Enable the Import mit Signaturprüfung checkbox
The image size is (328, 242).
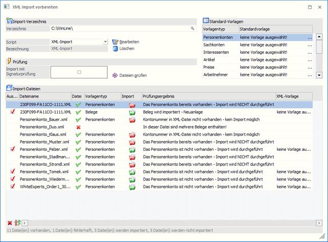point(79,72)
